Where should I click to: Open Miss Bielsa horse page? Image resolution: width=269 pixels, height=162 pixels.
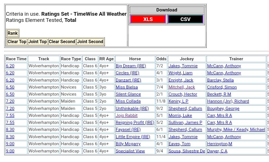pyautogui.click(x=127, y=87)
